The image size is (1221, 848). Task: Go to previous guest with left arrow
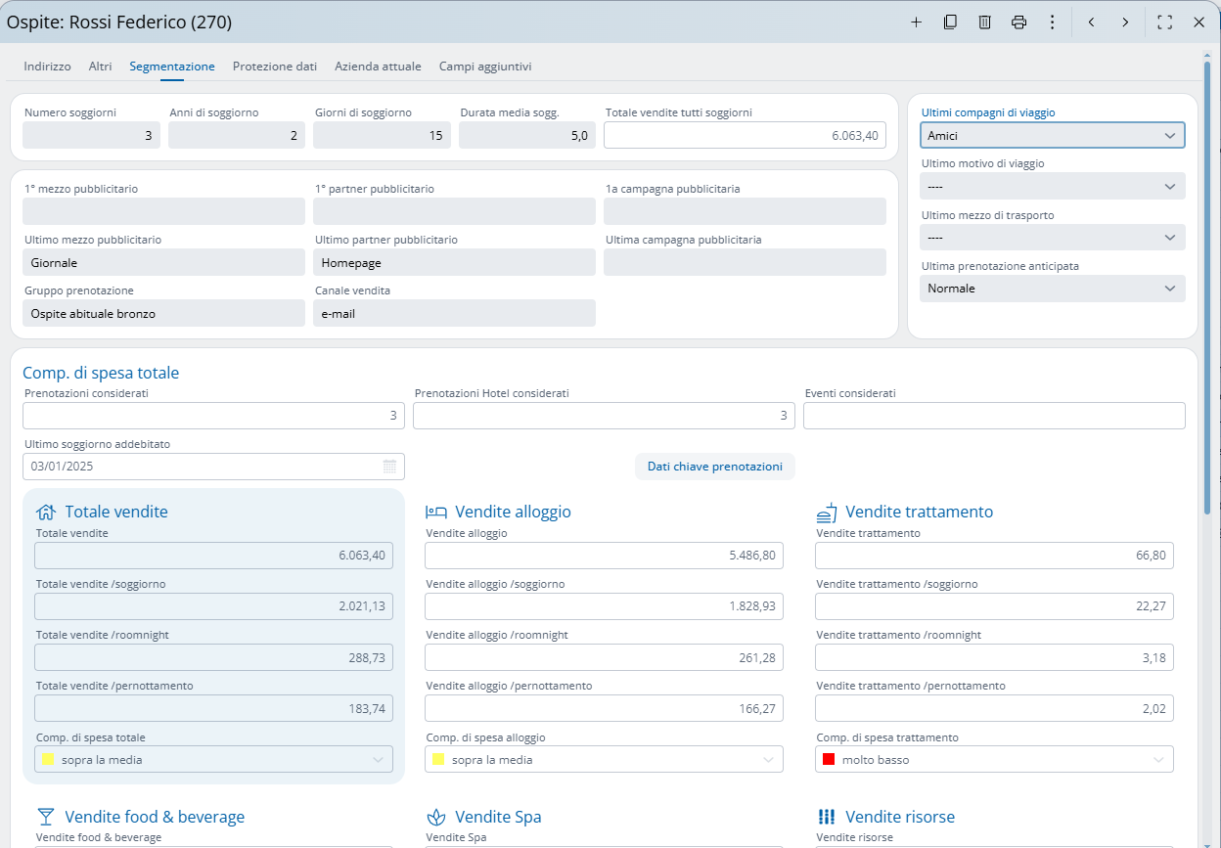click(x=1091, y=22)
